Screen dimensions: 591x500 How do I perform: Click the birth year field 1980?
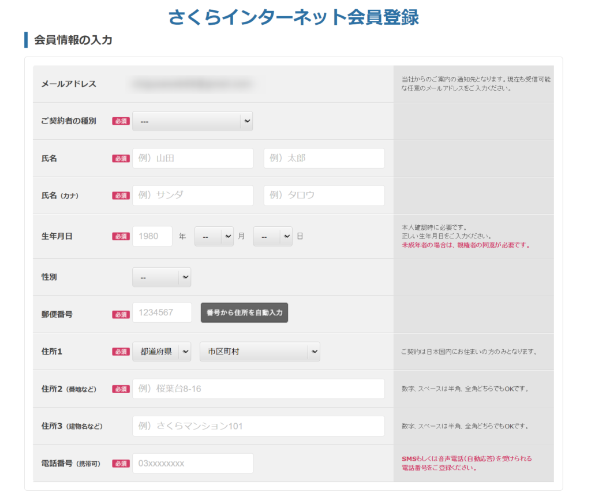[x=152, y=236]
